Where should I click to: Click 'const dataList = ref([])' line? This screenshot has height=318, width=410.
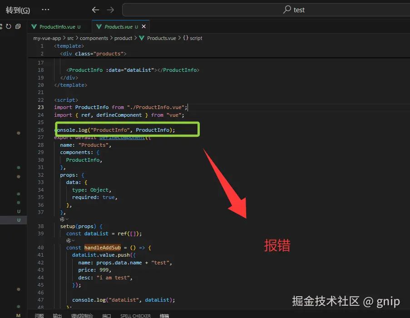pyautogui.click(x=104, y=234)
